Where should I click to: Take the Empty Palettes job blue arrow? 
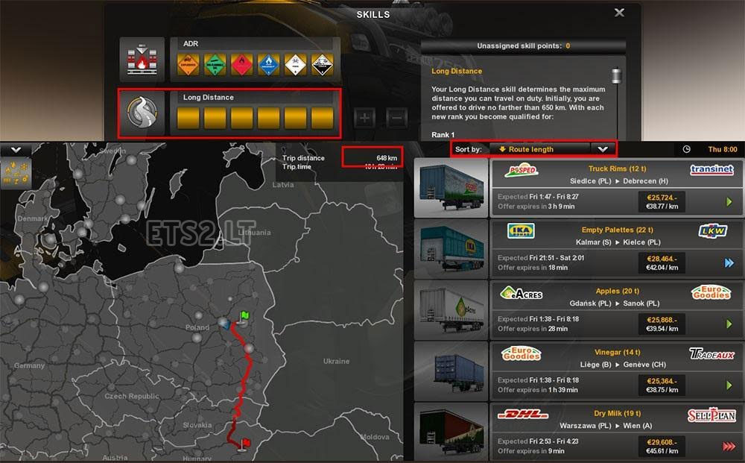click(x=729, y=263)
